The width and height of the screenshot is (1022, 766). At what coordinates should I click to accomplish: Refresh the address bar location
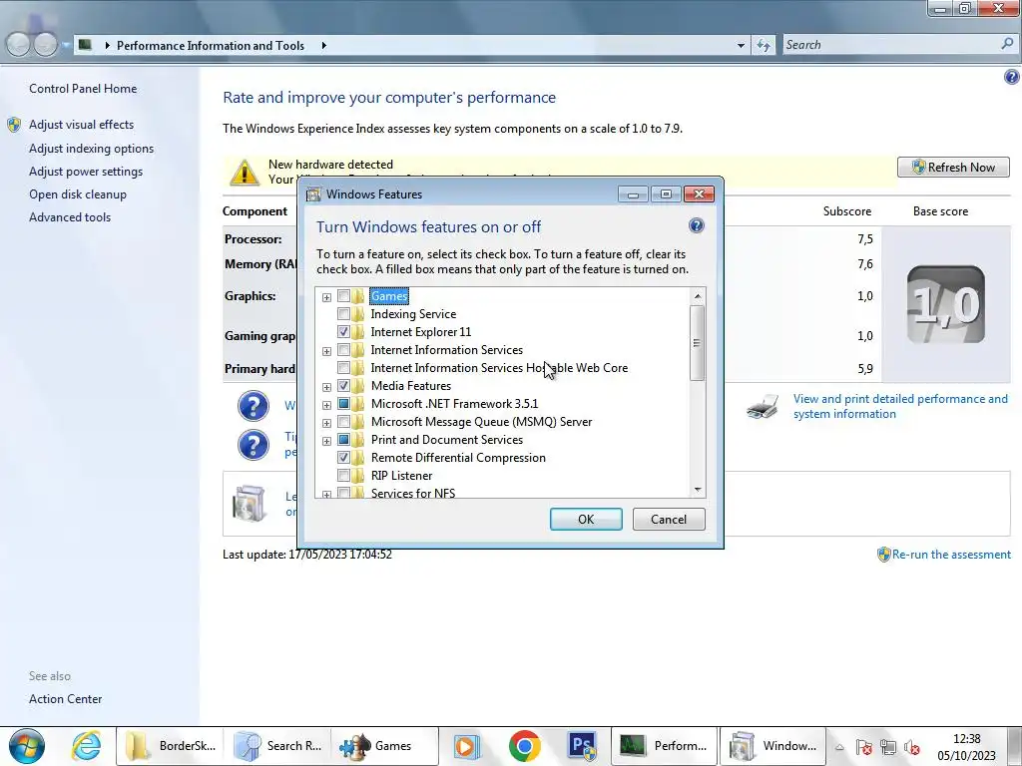click(x=764, y=45)
